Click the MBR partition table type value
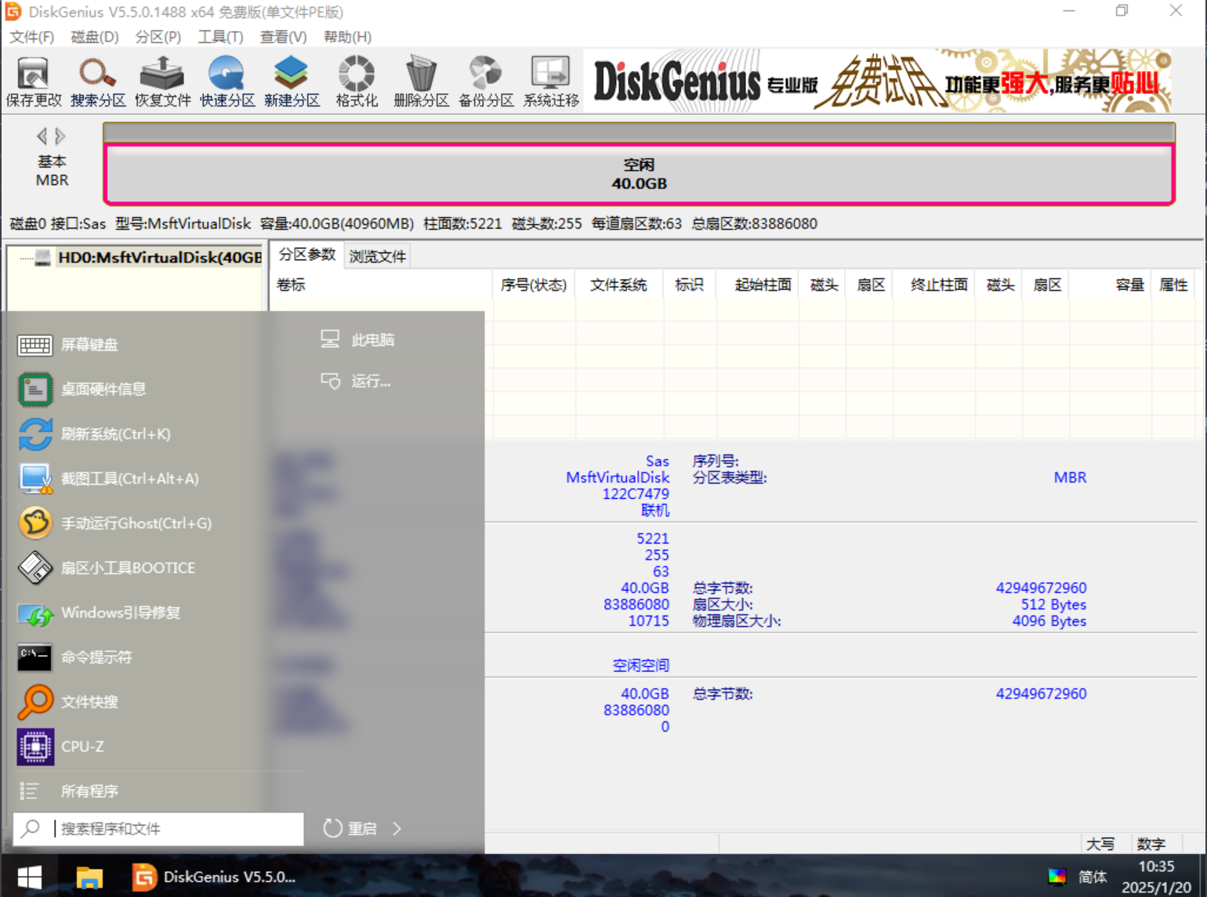 click(x=1070, y=478)
